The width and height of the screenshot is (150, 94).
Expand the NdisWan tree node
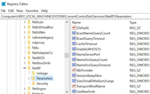point(25,32)
